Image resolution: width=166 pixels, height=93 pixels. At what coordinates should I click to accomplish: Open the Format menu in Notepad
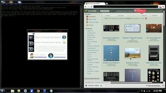(11, 4)
